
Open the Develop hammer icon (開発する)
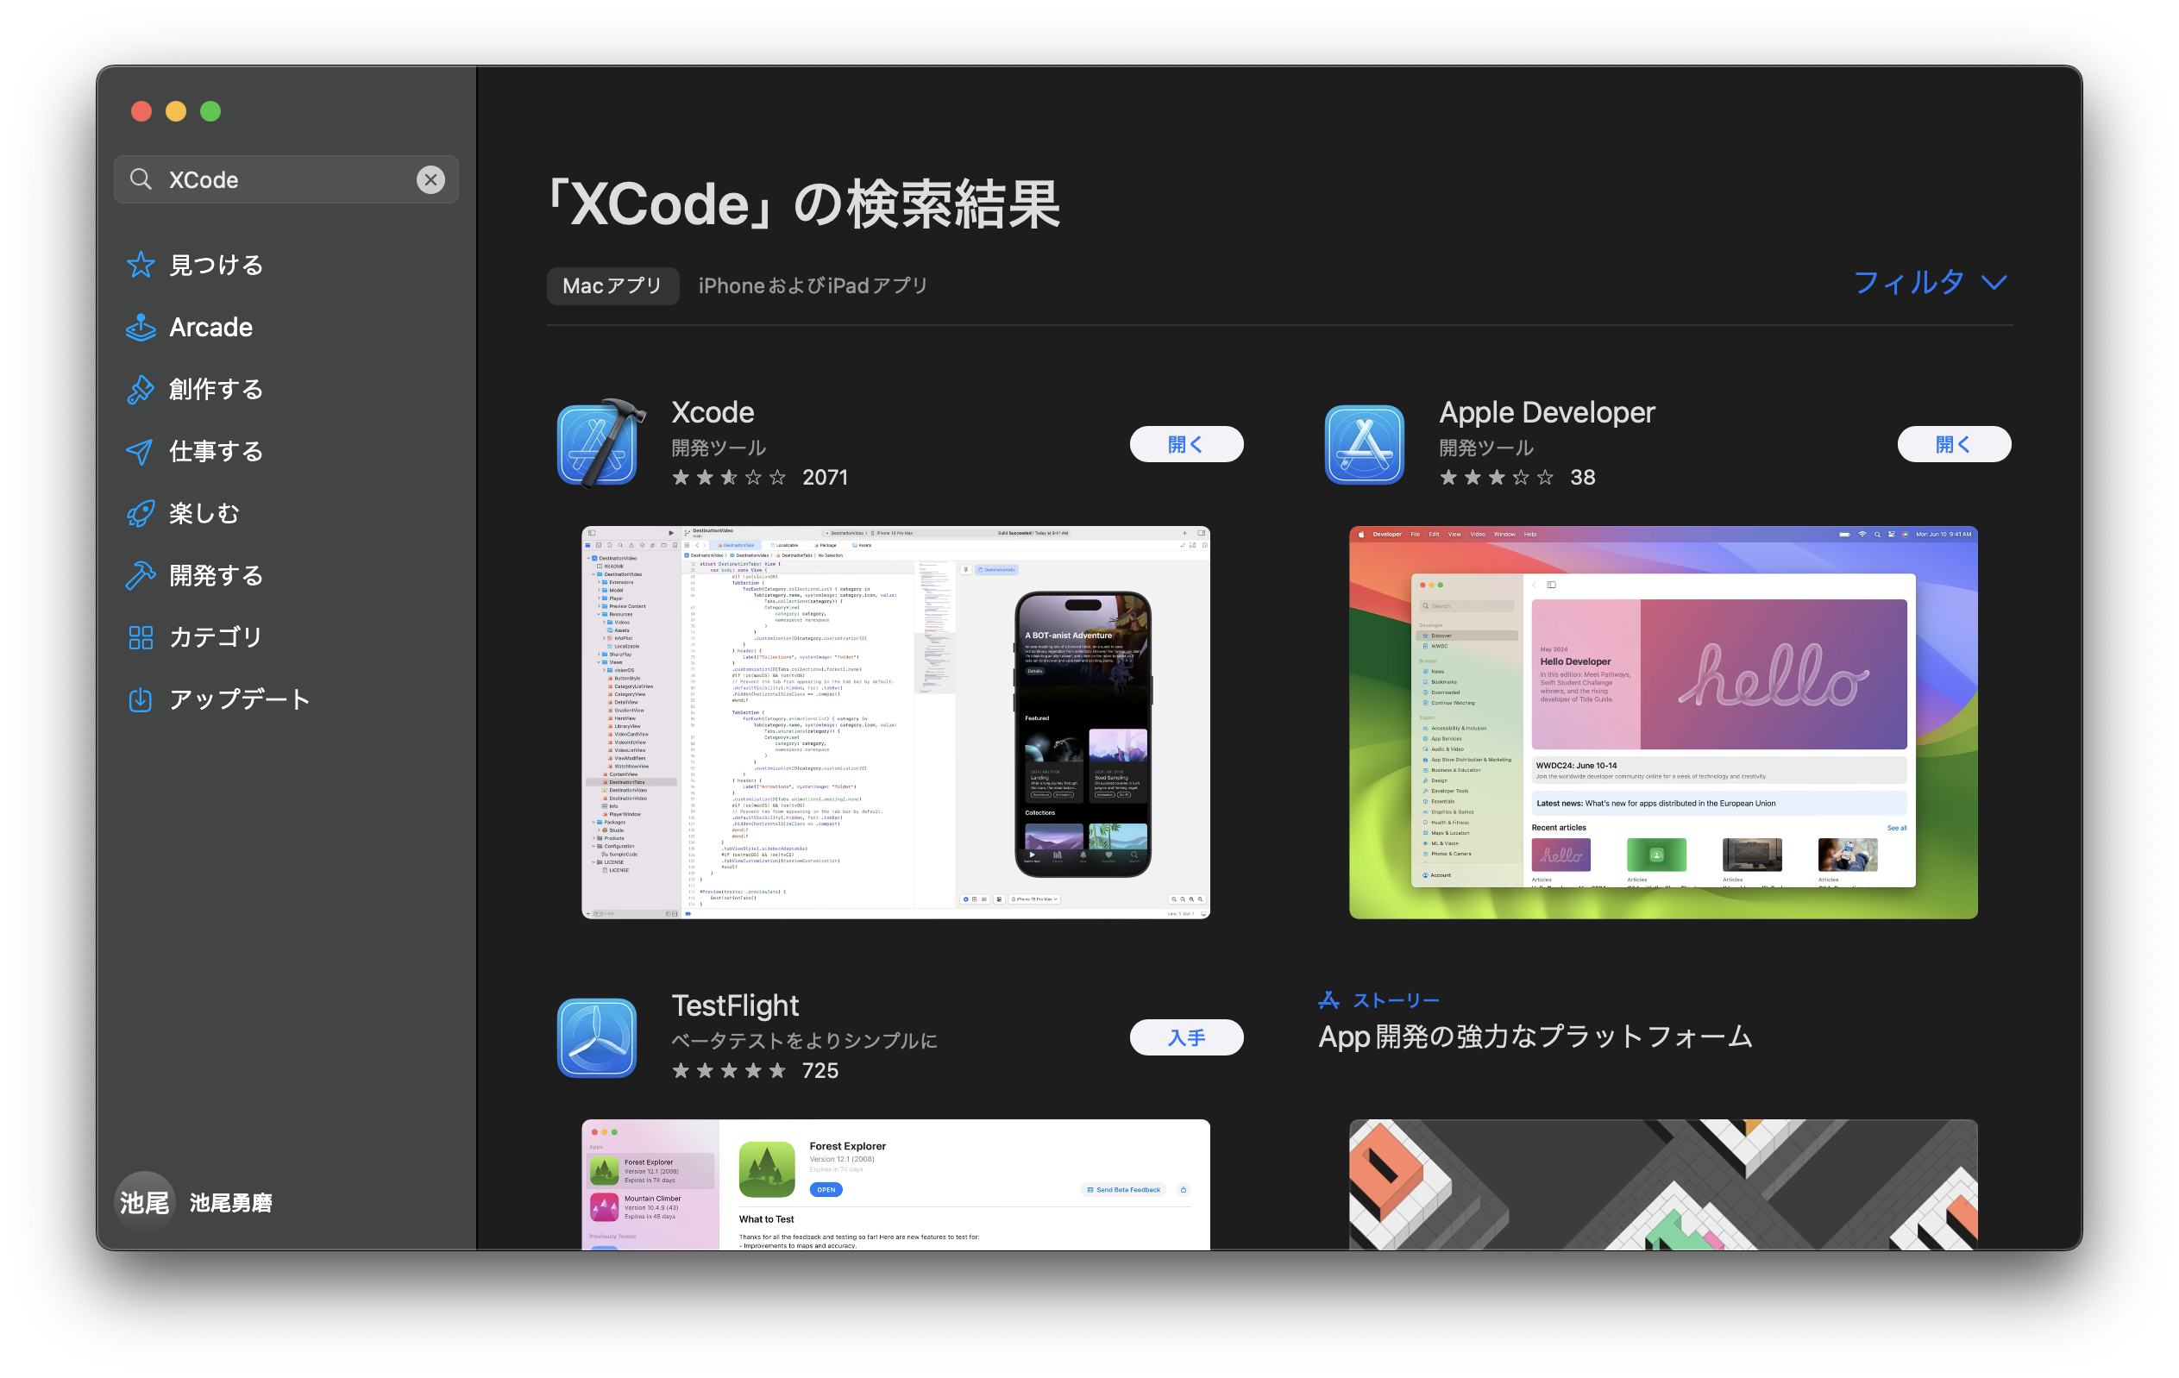tap(141, 575)
